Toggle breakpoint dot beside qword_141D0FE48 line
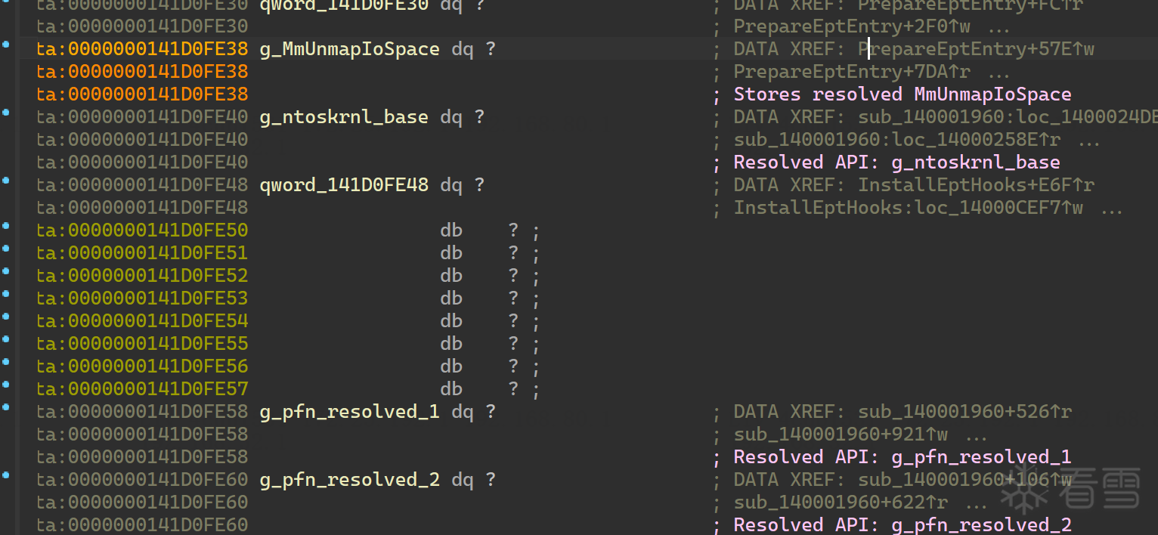This screenshot has height=535, width=1158. click(x=6, y=181)
